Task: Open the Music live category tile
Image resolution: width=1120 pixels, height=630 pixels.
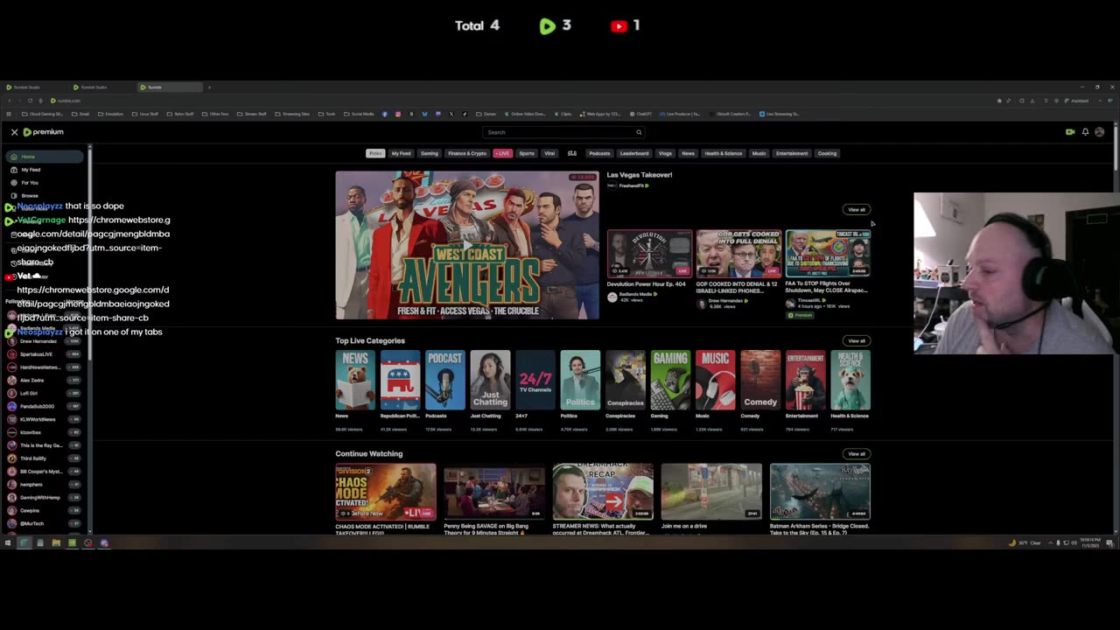Action: coord(715,380)
